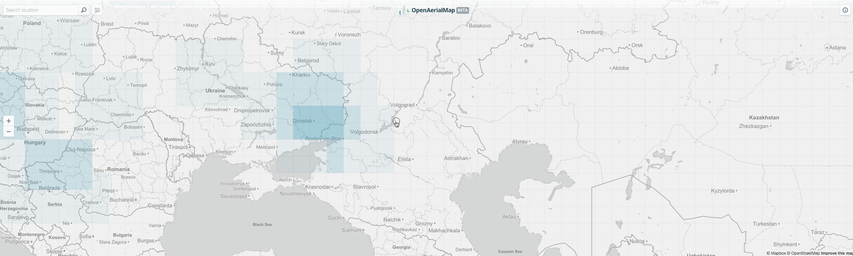Viewport: 853px width, 256px height.
Task: Click the Hungary country label
Action: 35,143
